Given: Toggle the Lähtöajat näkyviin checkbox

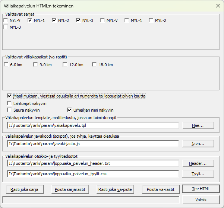Looking at the screenshot, I should point(10,103).
